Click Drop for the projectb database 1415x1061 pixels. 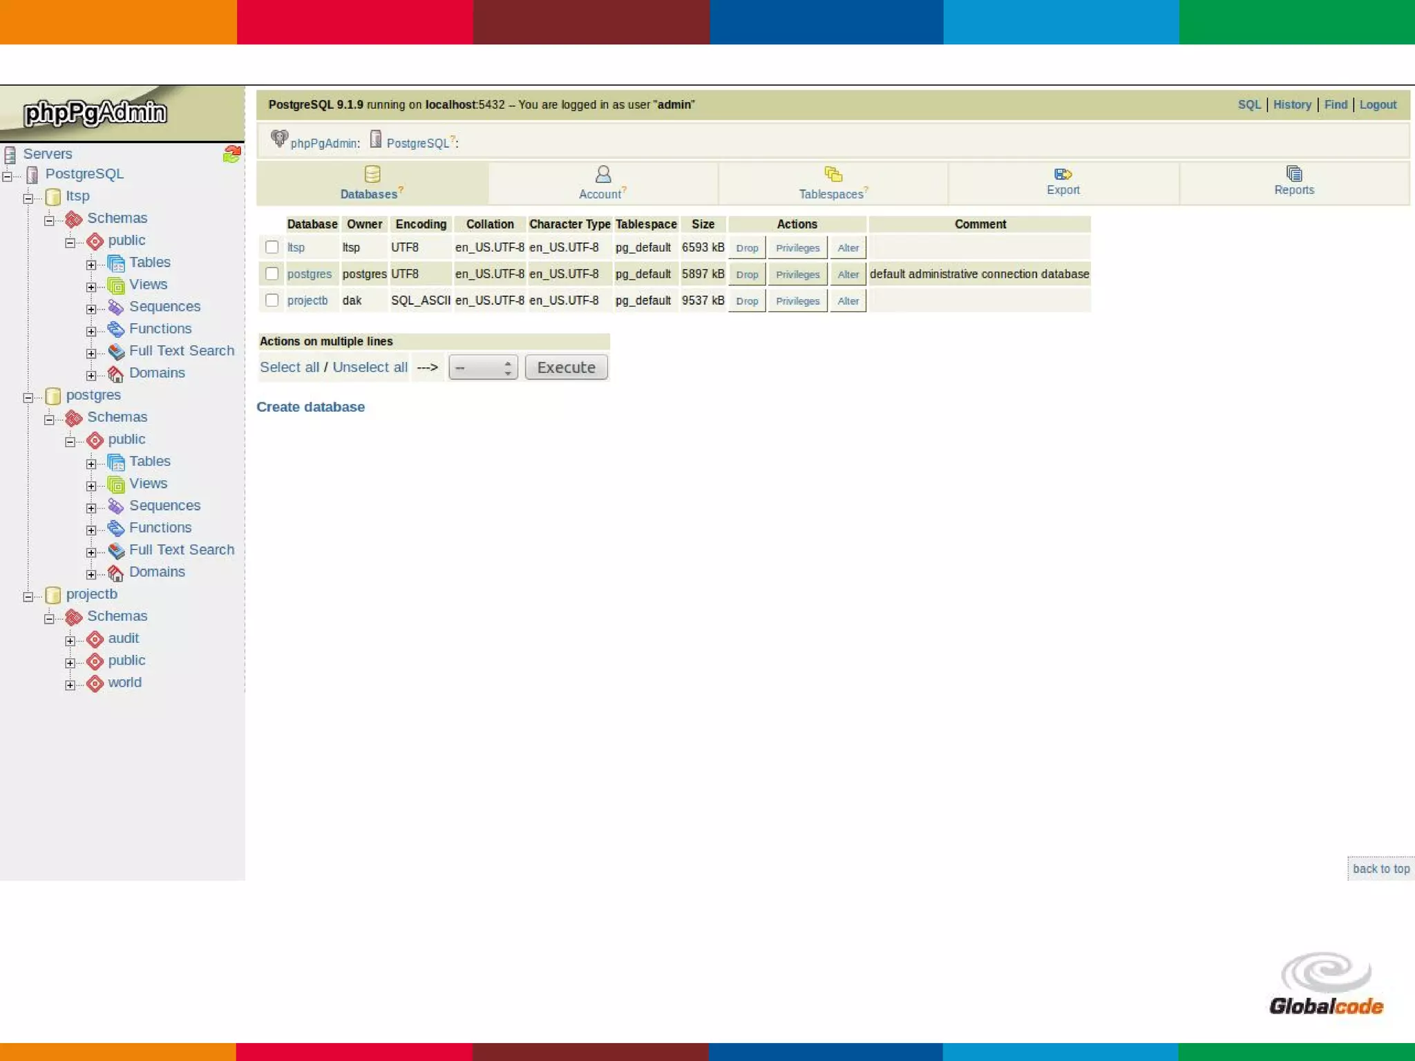(x=746, y=301)
